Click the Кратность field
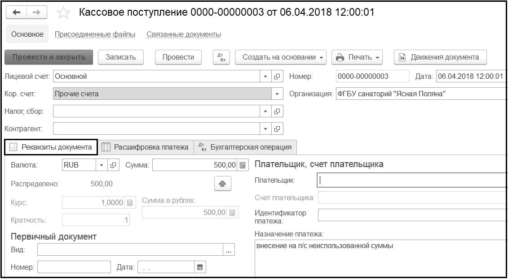This screenshot has width=508, height=279. pyautogui.click(x=96, y=220)
